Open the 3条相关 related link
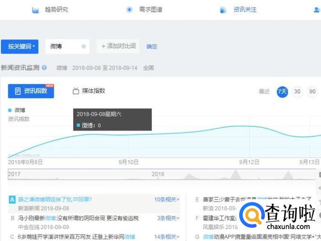The width and height of the screenshot is (321, 241). point(168,218)
